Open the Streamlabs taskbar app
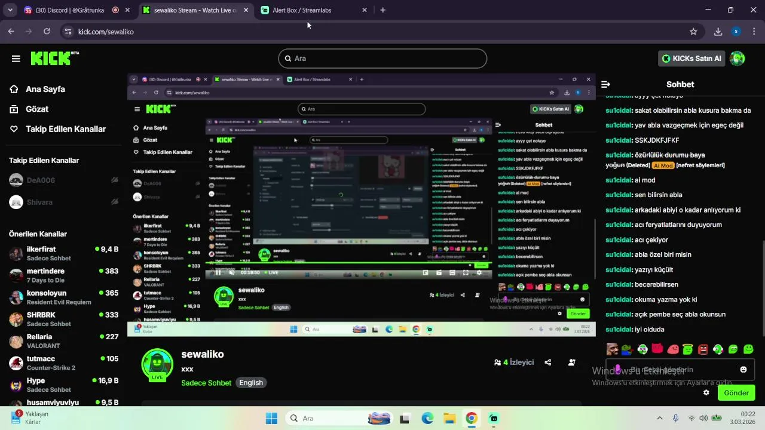Screen dimensions: 765x430 (x=494, y=418)
